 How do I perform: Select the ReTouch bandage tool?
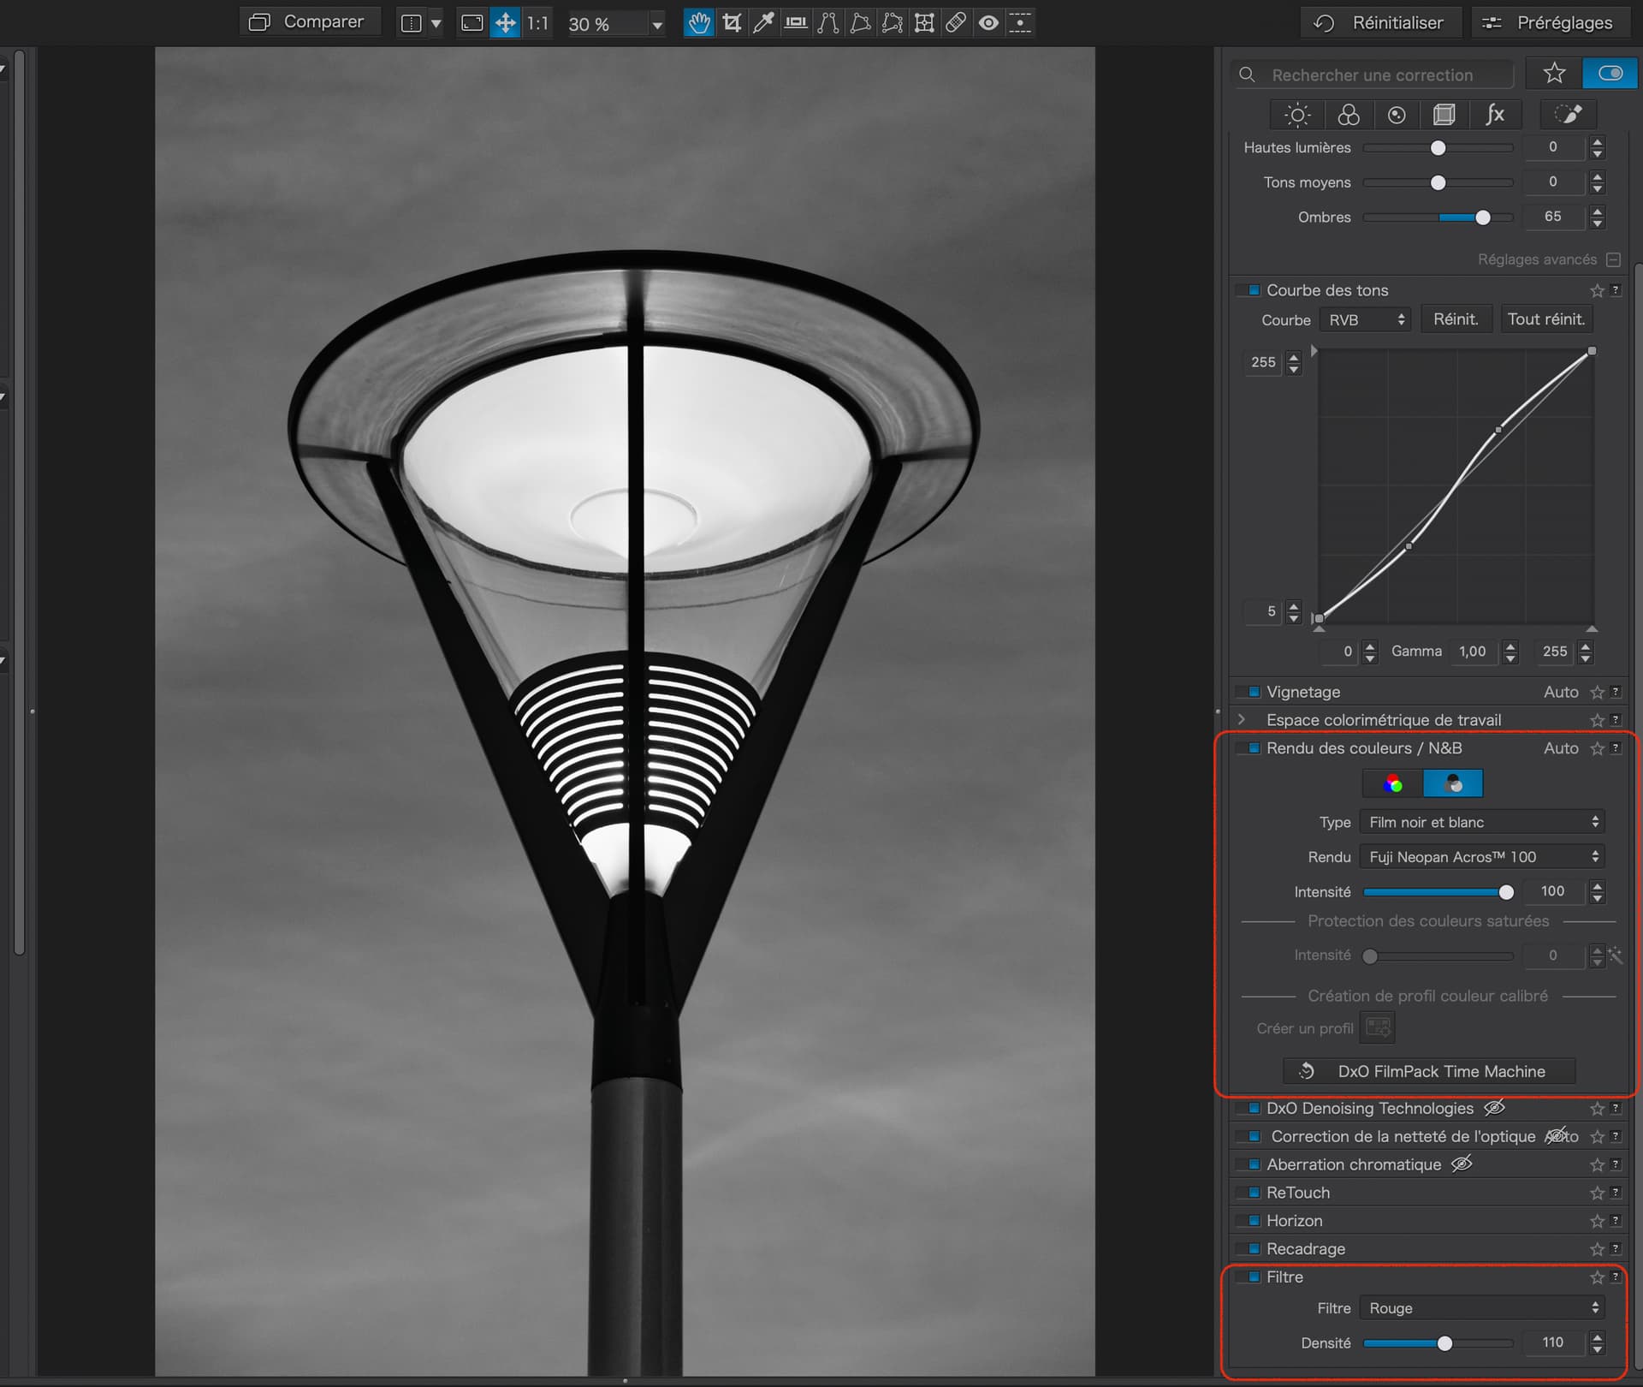tap(956, 23)
